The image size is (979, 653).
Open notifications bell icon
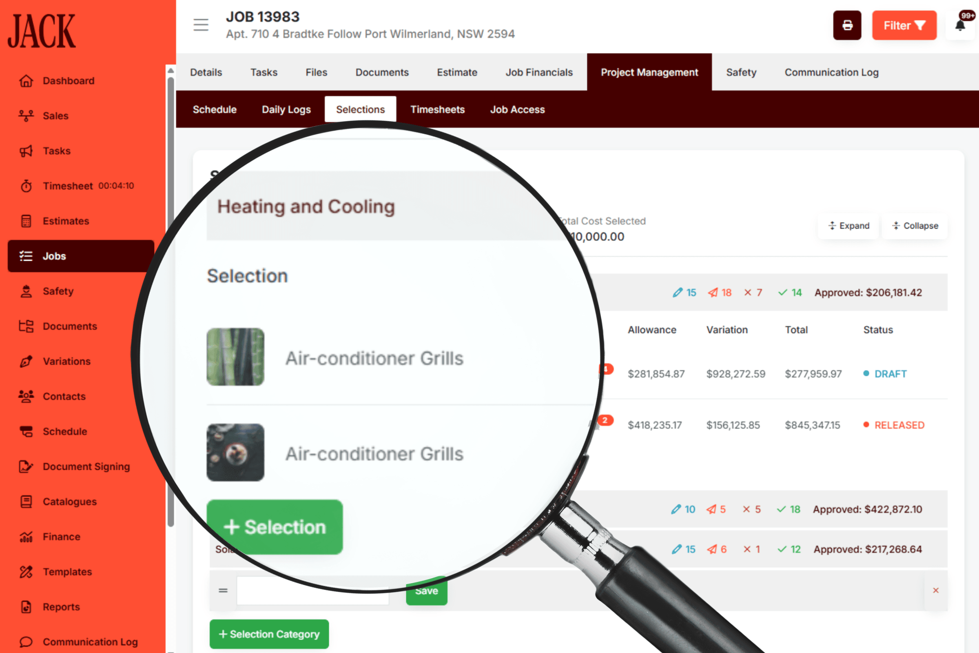(x=960, y=26)
